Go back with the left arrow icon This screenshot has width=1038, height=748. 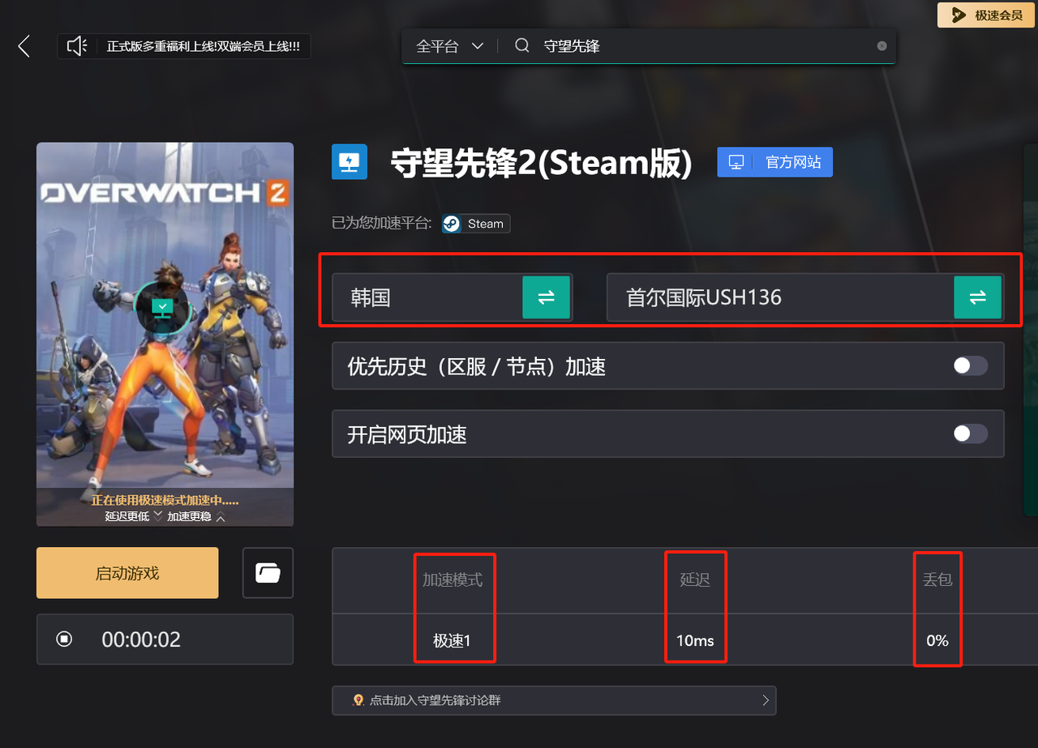point(24,46)
